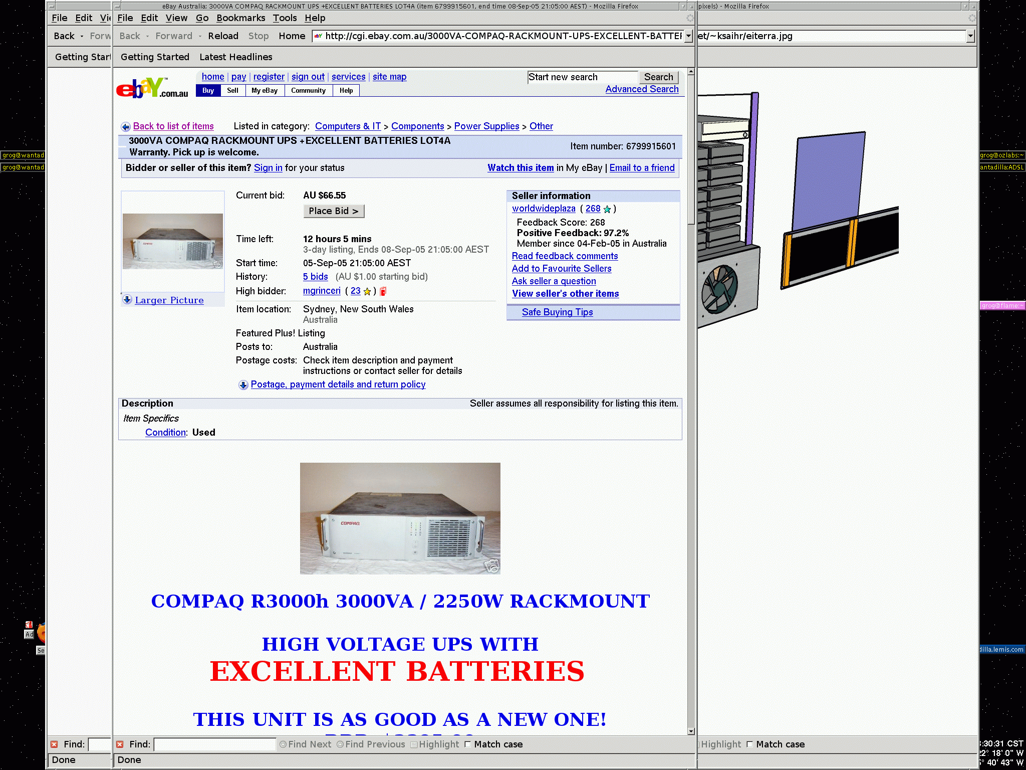Open the Back dropdown arrow in the leftmost window

(82, 36)
